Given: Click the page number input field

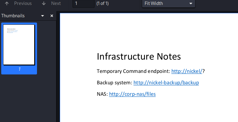Looking at the screenshot, I should 84,3.
